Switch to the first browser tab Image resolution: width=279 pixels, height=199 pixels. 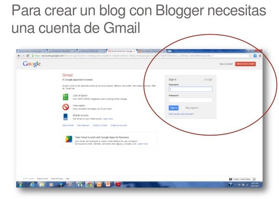32,51
